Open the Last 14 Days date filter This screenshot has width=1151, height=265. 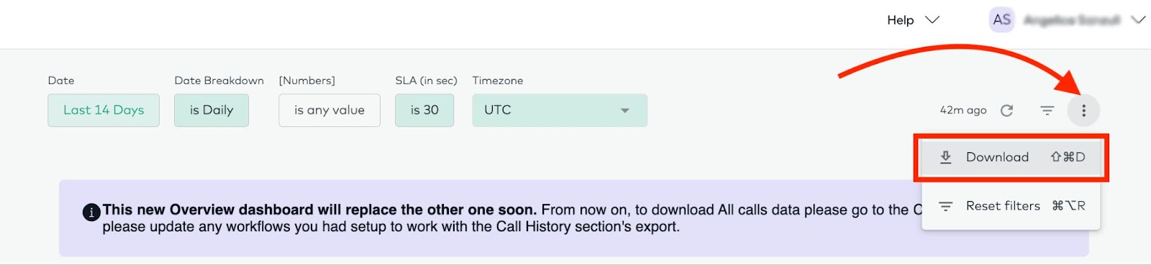tap(104, 110)
